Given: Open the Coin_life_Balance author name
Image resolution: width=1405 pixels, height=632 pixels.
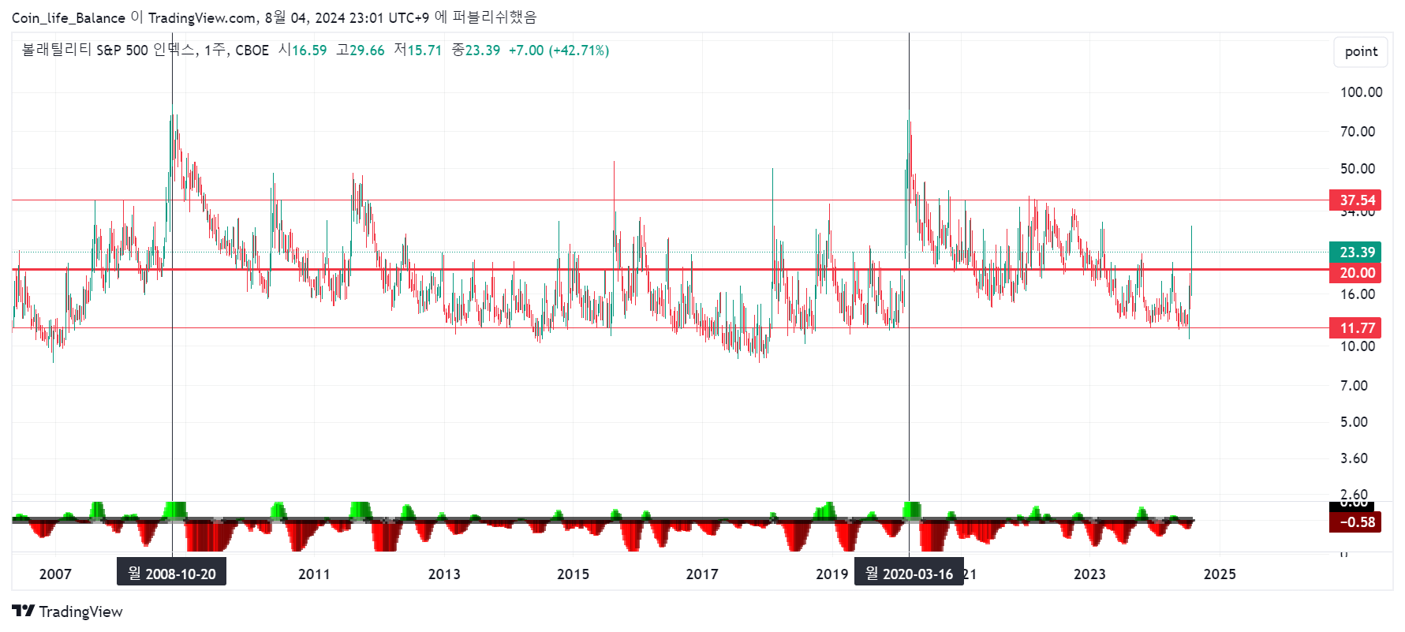Looking at the screenshot, I should coord(68,17).
